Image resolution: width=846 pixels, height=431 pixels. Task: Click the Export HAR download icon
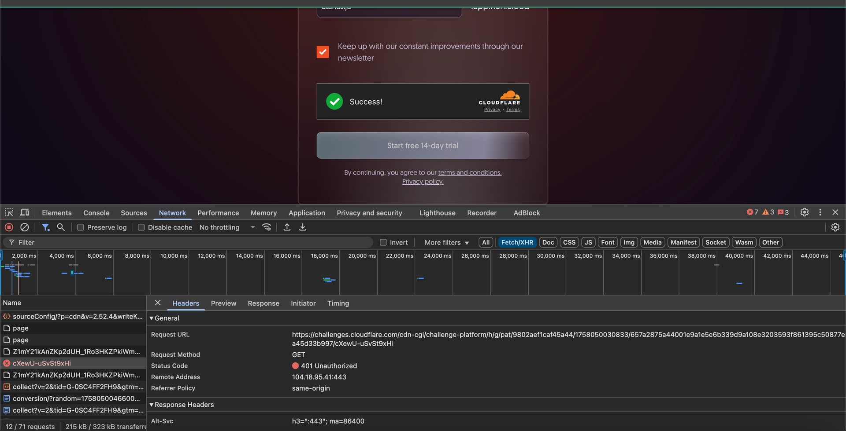(x=303, y=227)
